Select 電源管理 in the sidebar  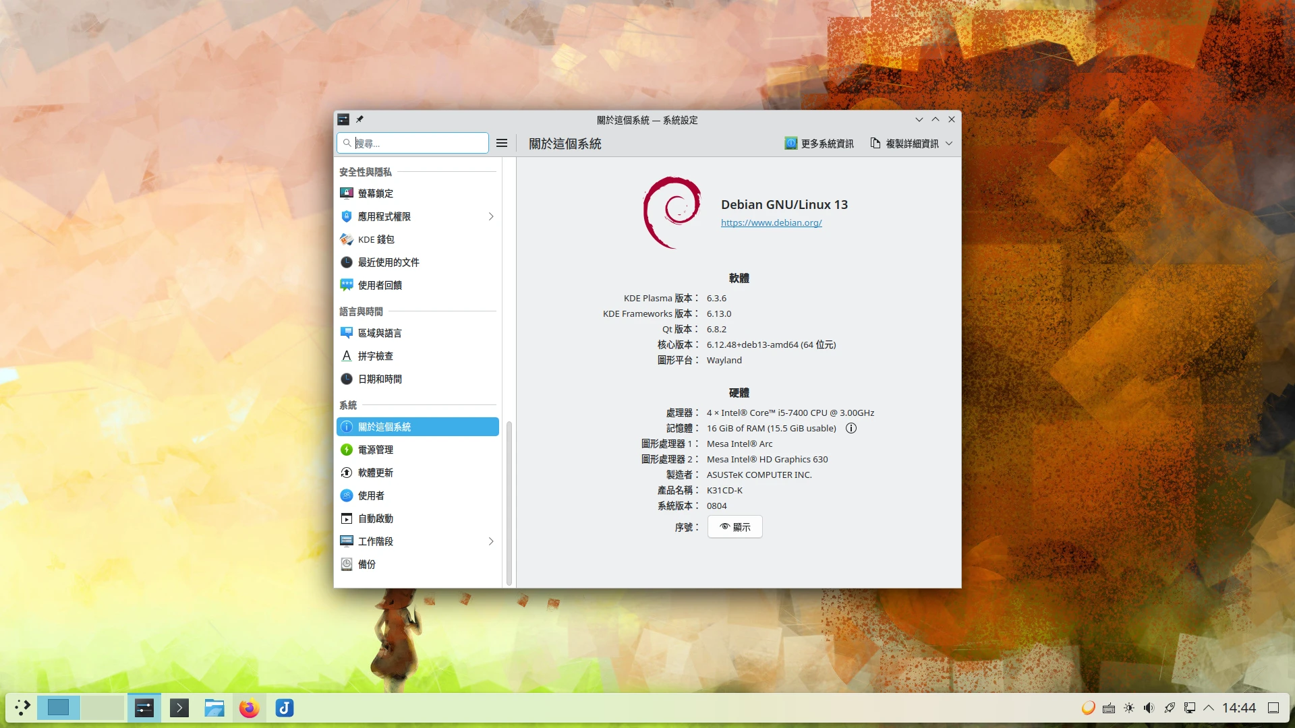pos(376,450)
